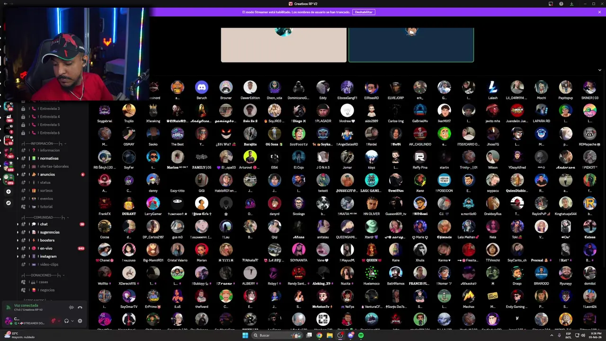Click the Add a Server plus icon
Viewport: 606px width, 341px height.
coord(8,191)
